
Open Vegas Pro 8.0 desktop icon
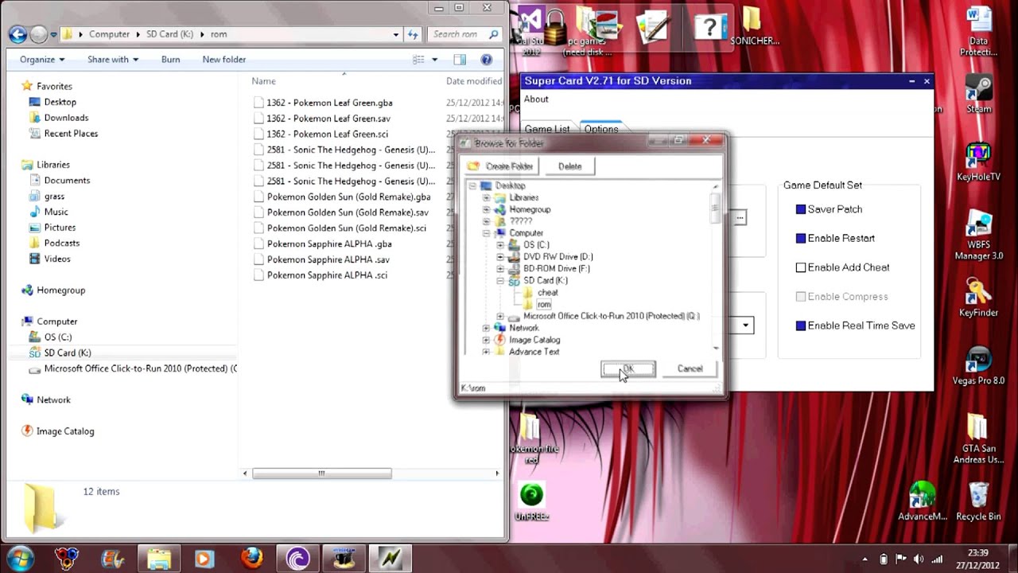pos(978,366)
